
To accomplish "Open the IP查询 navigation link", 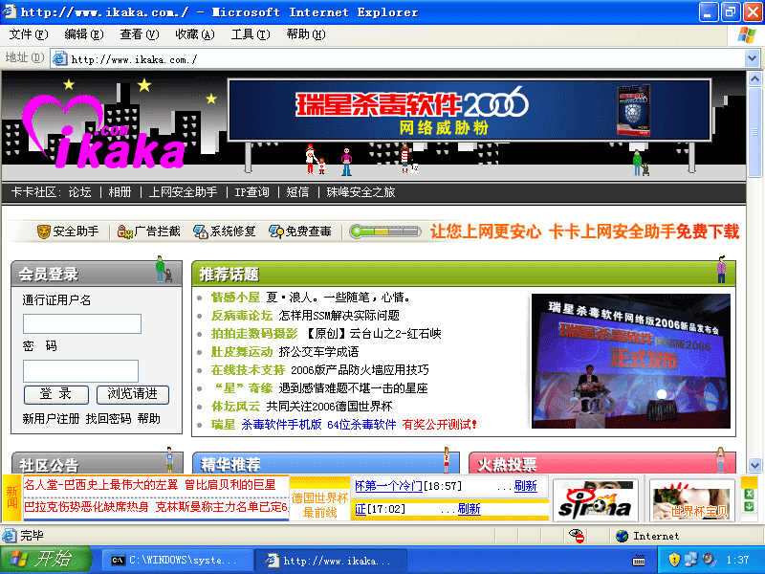I will pos(251,192).
